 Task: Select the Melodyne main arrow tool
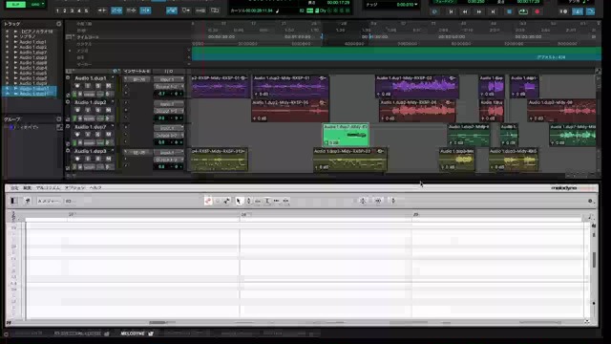coord(239,201)
